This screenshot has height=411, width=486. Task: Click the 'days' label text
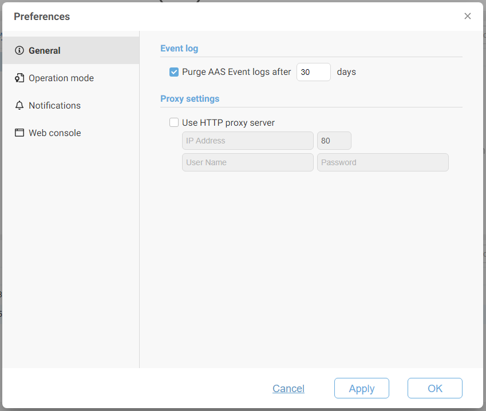click(x=346, y=72)
